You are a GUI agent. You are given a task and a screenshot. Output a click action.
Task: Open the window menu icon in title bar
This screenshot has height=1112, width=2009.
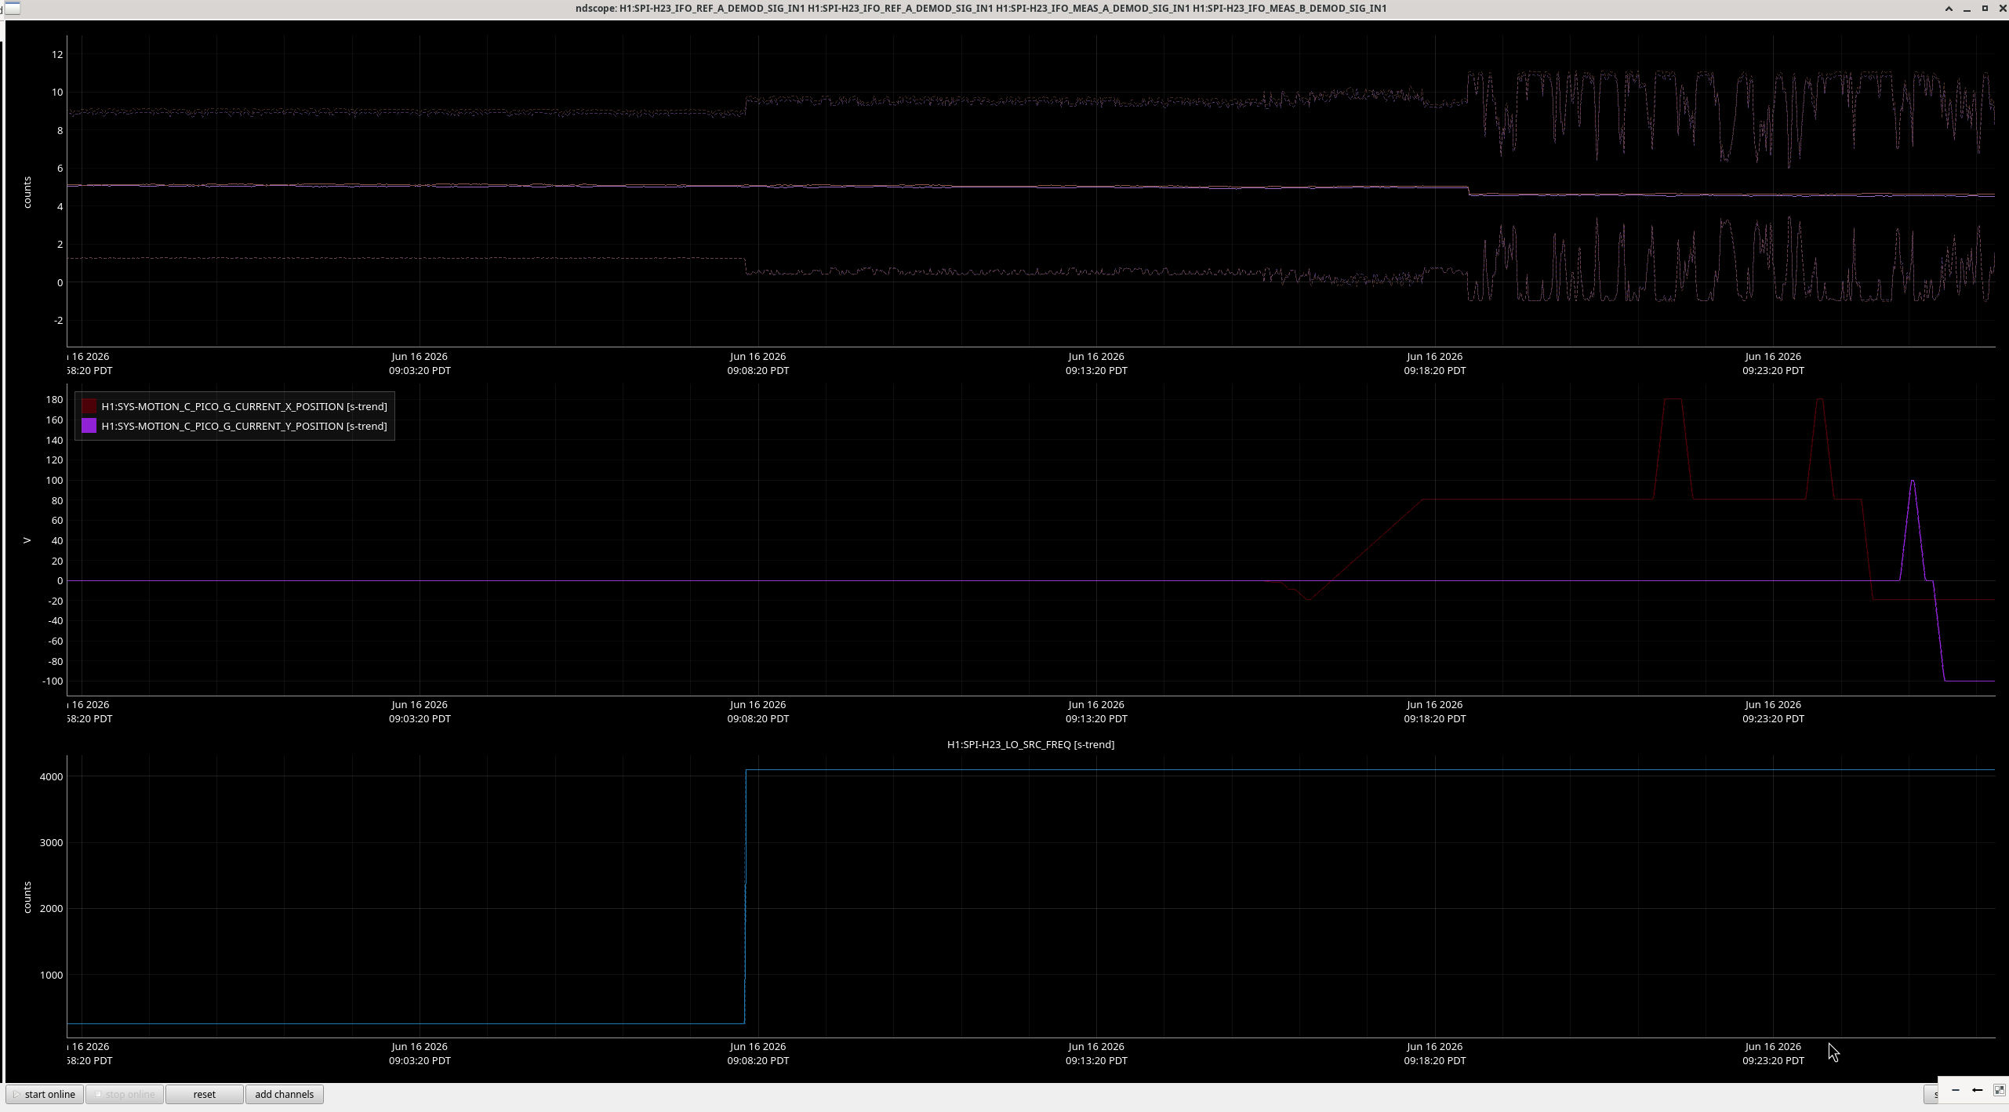11,8
